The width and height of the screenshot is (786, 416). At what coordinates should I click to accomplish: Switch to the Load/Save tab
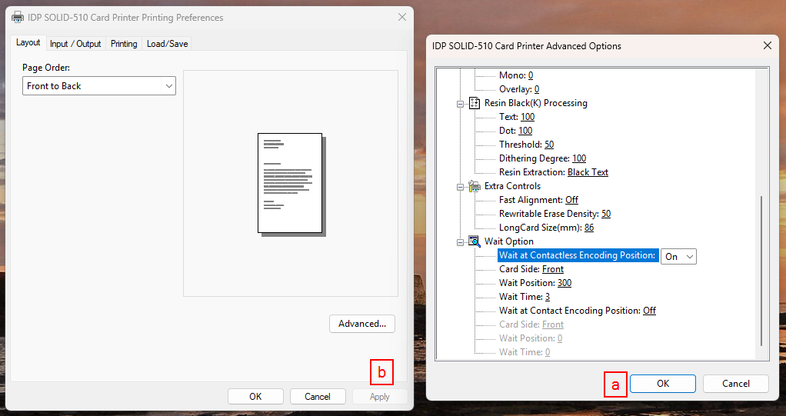tap(167, 44)
